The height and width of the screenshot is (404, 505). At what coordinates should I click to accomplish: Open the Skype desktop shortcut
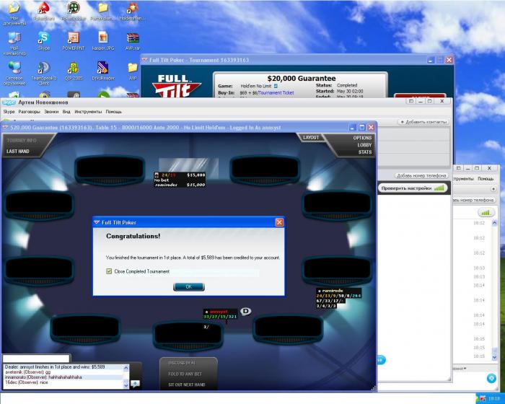point(43,40)
